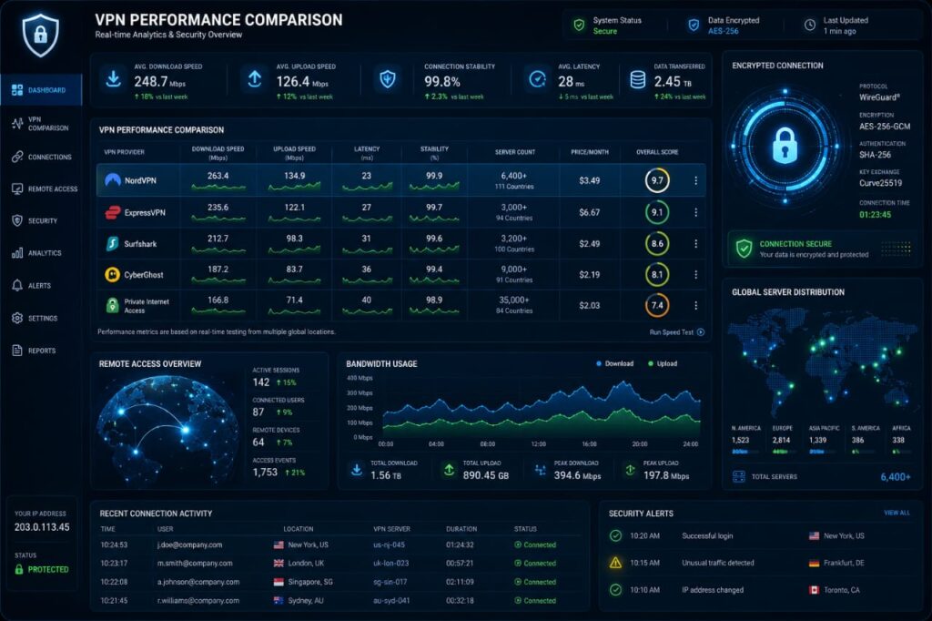Open Surfshark row three-dot menu
This screenshot has width=932, height=621.
click(x=695, y=243)
